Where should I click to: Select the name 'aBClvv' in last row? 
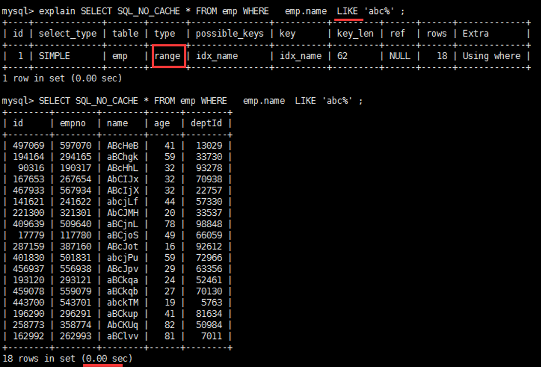[x=123, y=336]
